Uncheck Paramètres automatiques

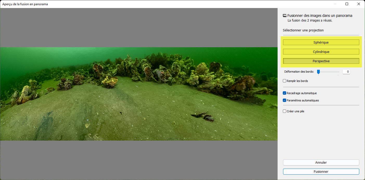(285, 100)
